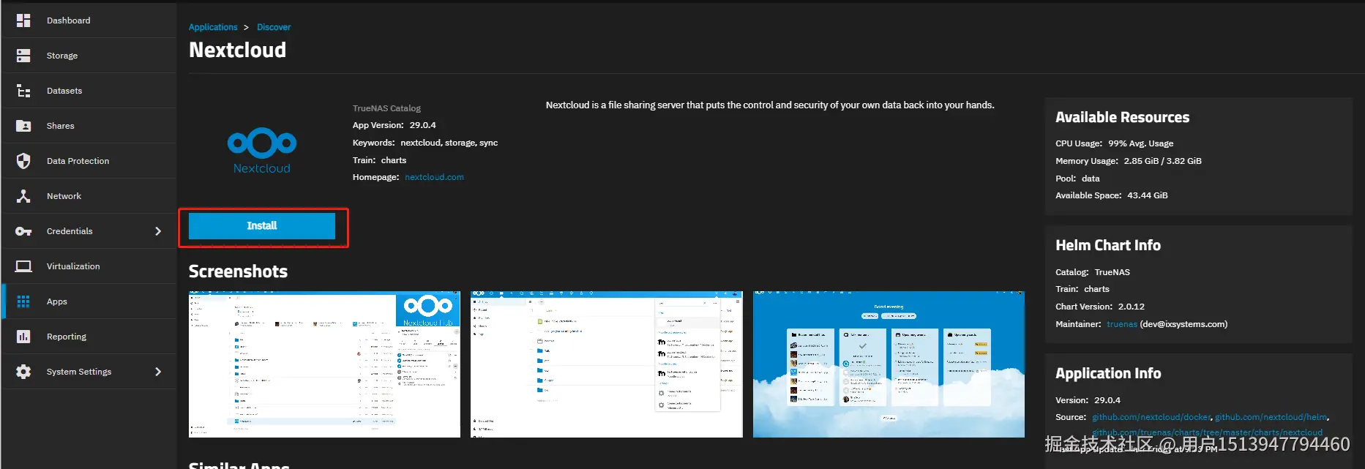Install the Nextcloud application

(x=262, y=225)
